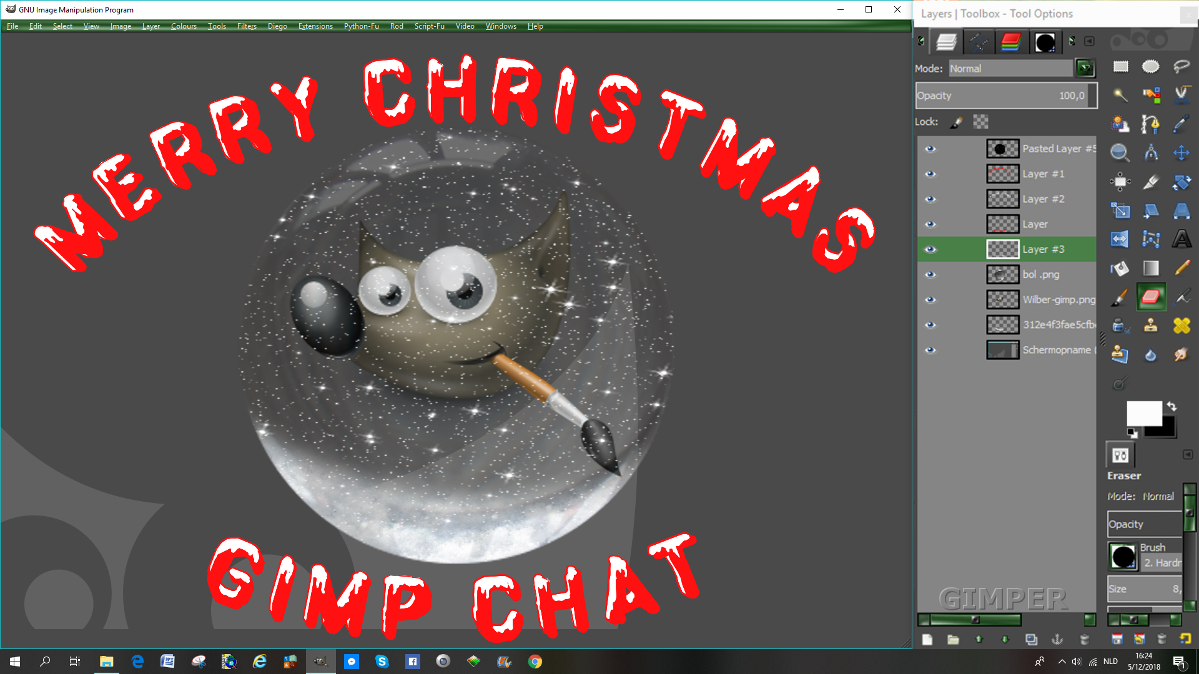Select the Paintbrush tool
The width and height of the screenshot is (1199, 674).
coord(1121,297)
